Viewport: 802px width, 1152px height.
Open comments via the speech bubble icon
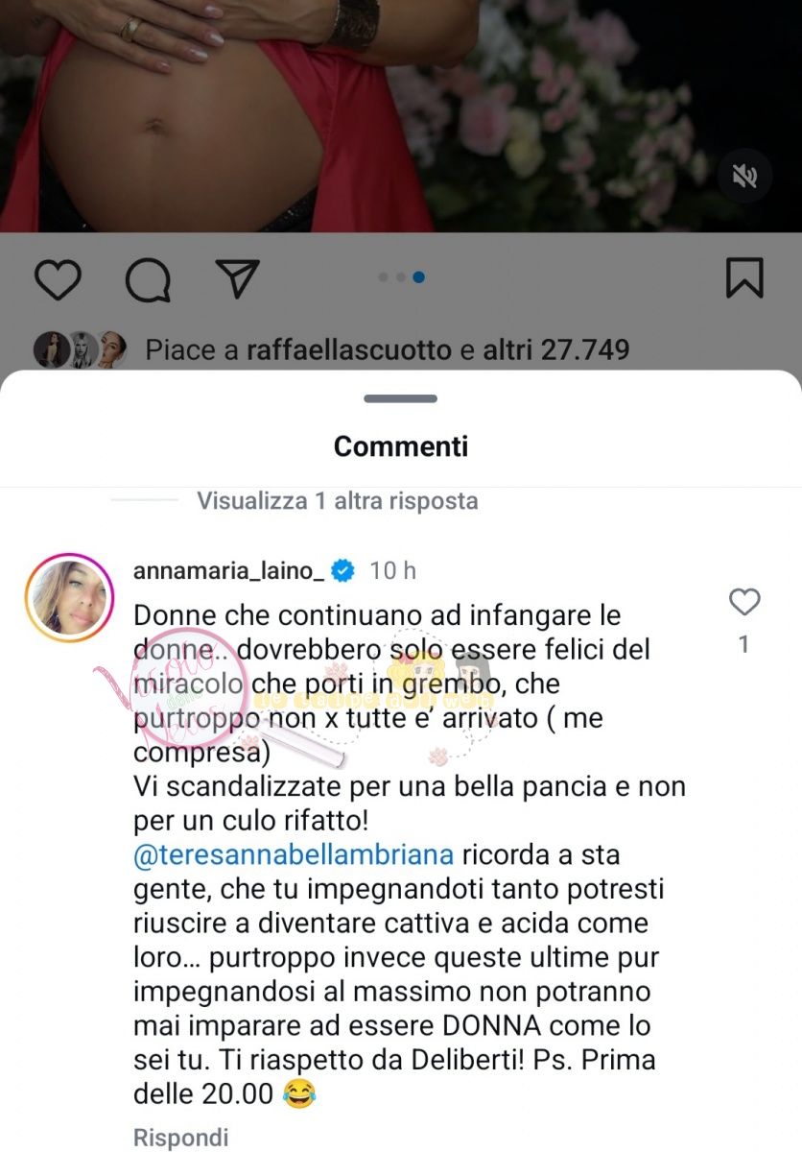[x=149, y=279]
